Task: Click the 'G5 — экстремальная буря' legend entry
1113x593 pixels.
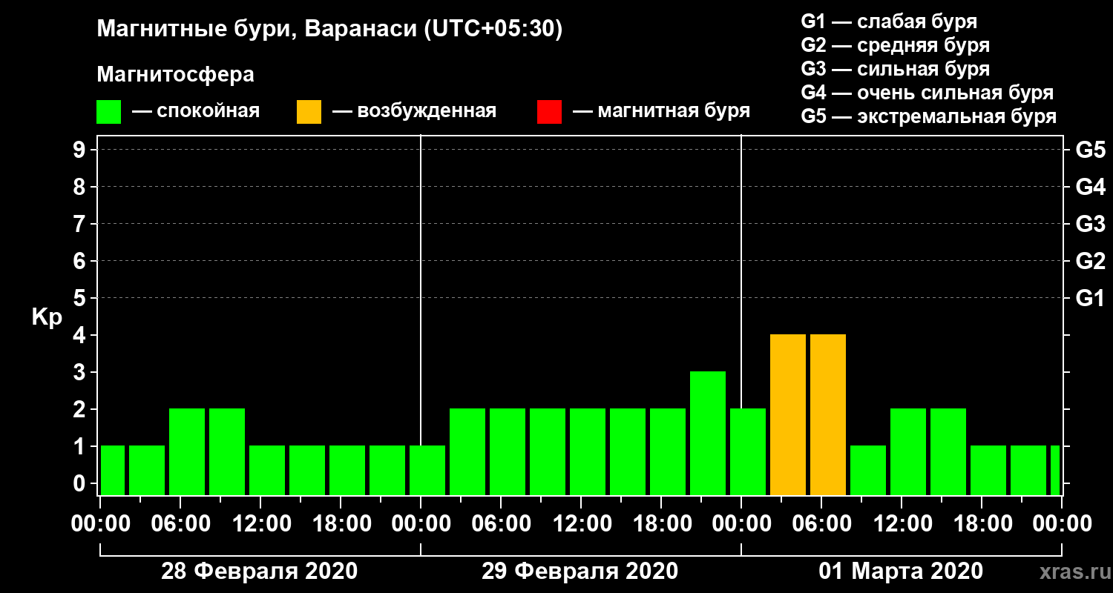Action: pyautogui.click(x=928, y=116)
